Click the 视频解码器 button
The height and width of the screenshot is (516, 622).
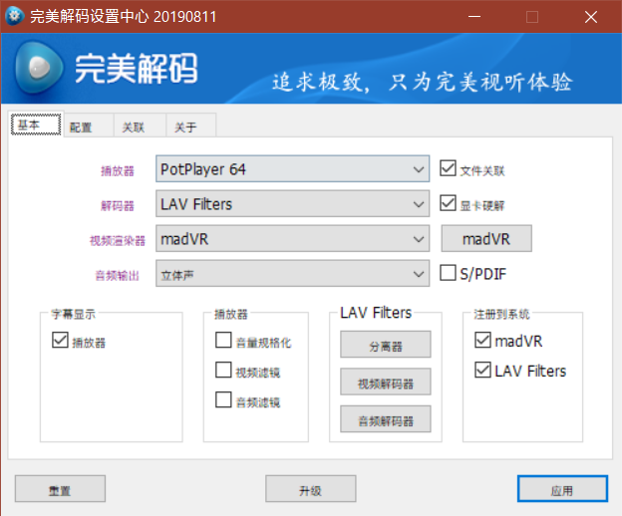point(385,382)
